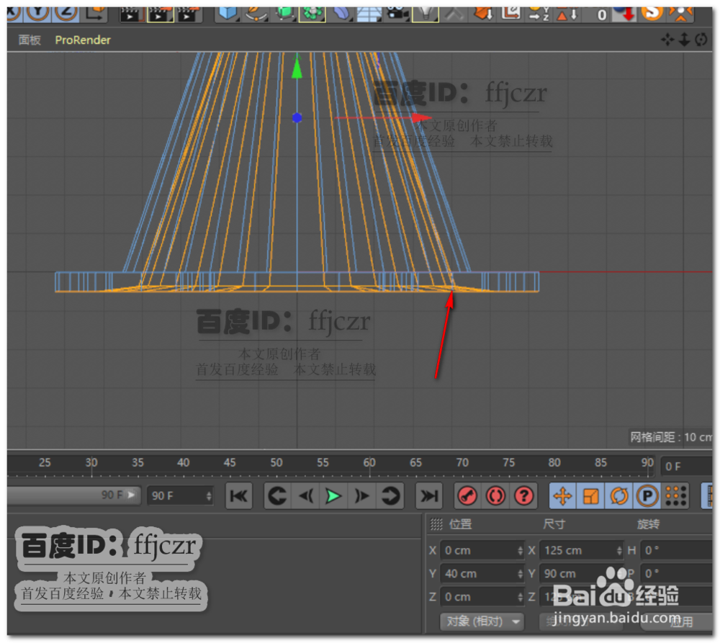Add a Cube primitive object
The height and width of the screenshot is (643, 720).
(228, 13)
